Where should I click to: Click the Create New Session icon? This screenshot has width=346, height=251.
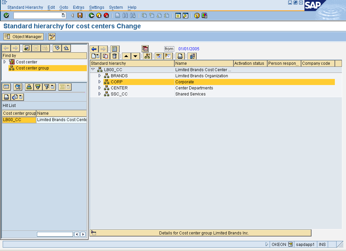click(178, 16)
